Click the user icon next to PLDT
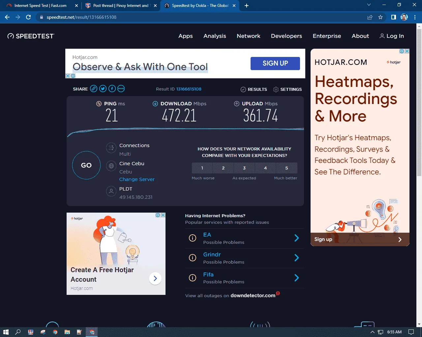422x337 pixels. coord(111,191)
